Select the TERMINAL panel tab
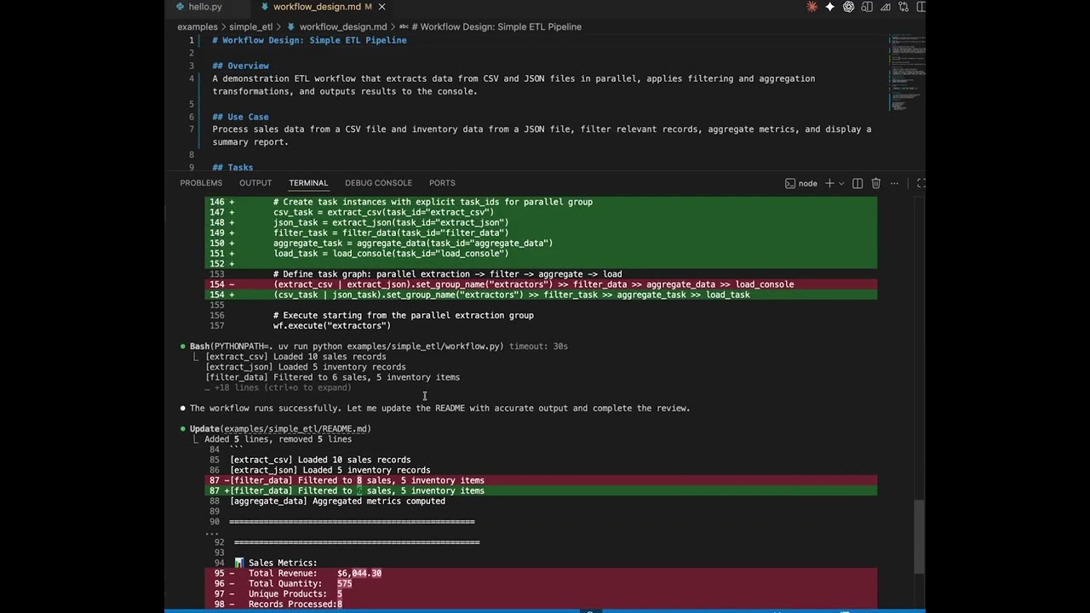The image size is (1090, 613). click(308, 183)
